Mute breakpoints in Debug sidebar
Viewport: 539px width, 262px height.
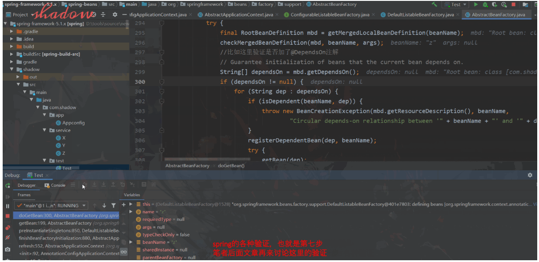8,238
